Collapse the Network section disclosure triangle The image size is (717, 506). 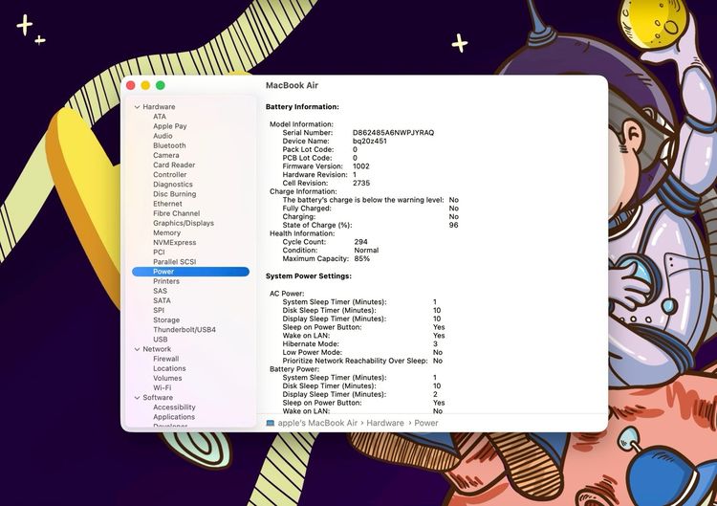(x=137, y=349)
